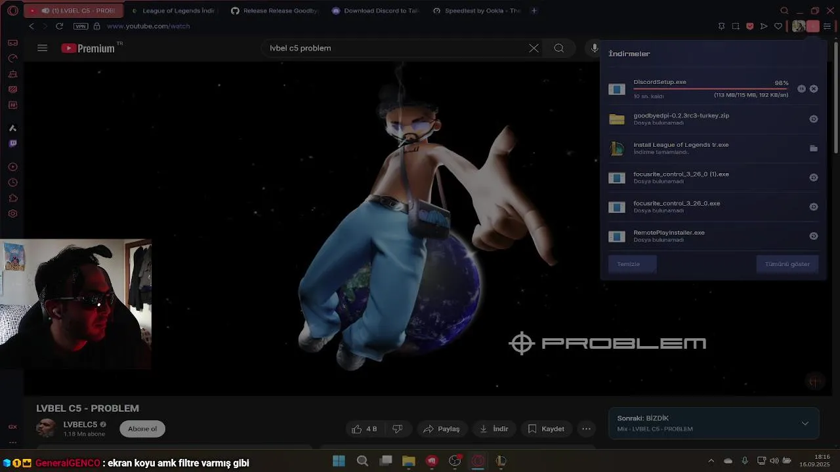Open the LVBELC5 channel name link
Image resolution: width=840 pixels, height=472 pixels.
tap(80, 425)
